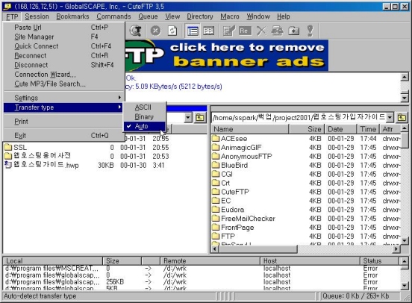Click the remote path input field
The height and width of the screenshot is (303, 412).
[299, 117]
